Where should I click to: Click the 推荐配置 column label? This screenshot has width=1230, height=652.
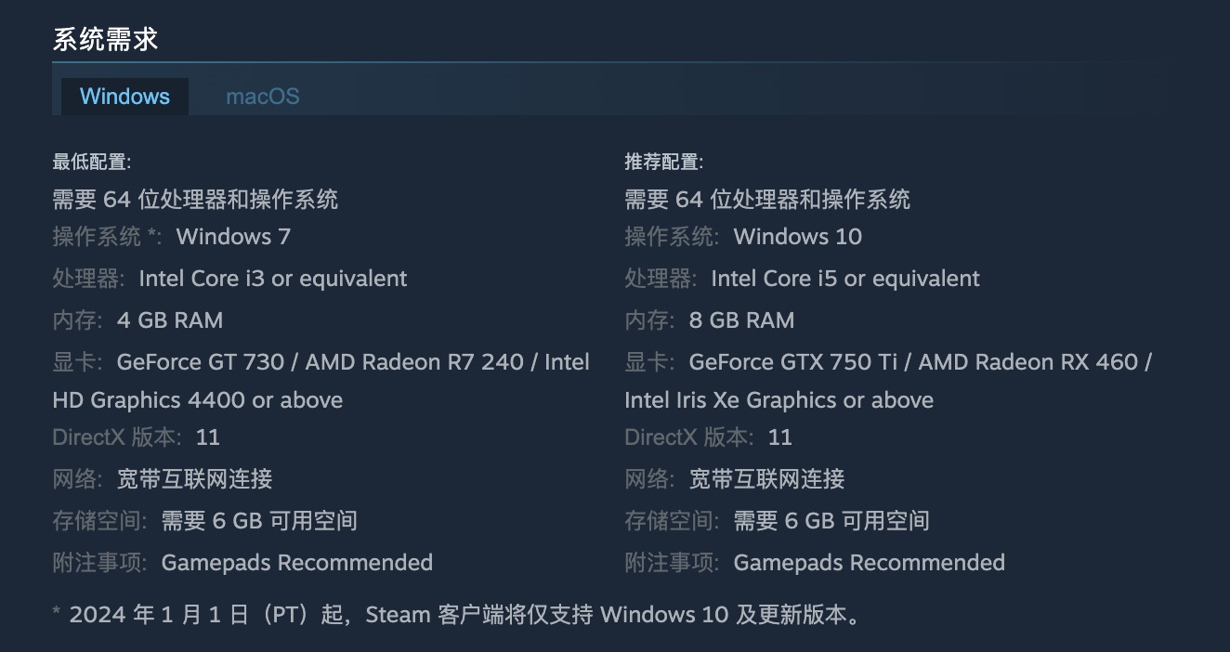(663, 163)
